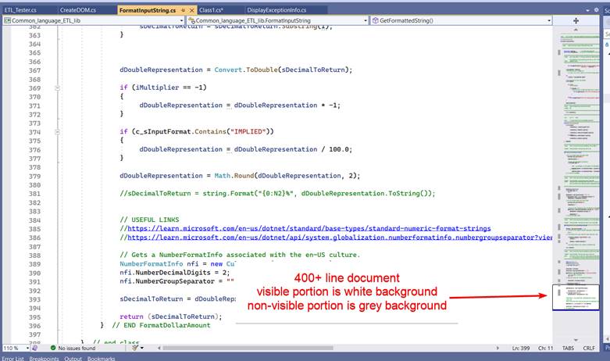
Task: Click the horizontal scrollbar thumb
Action: [248, 348]
